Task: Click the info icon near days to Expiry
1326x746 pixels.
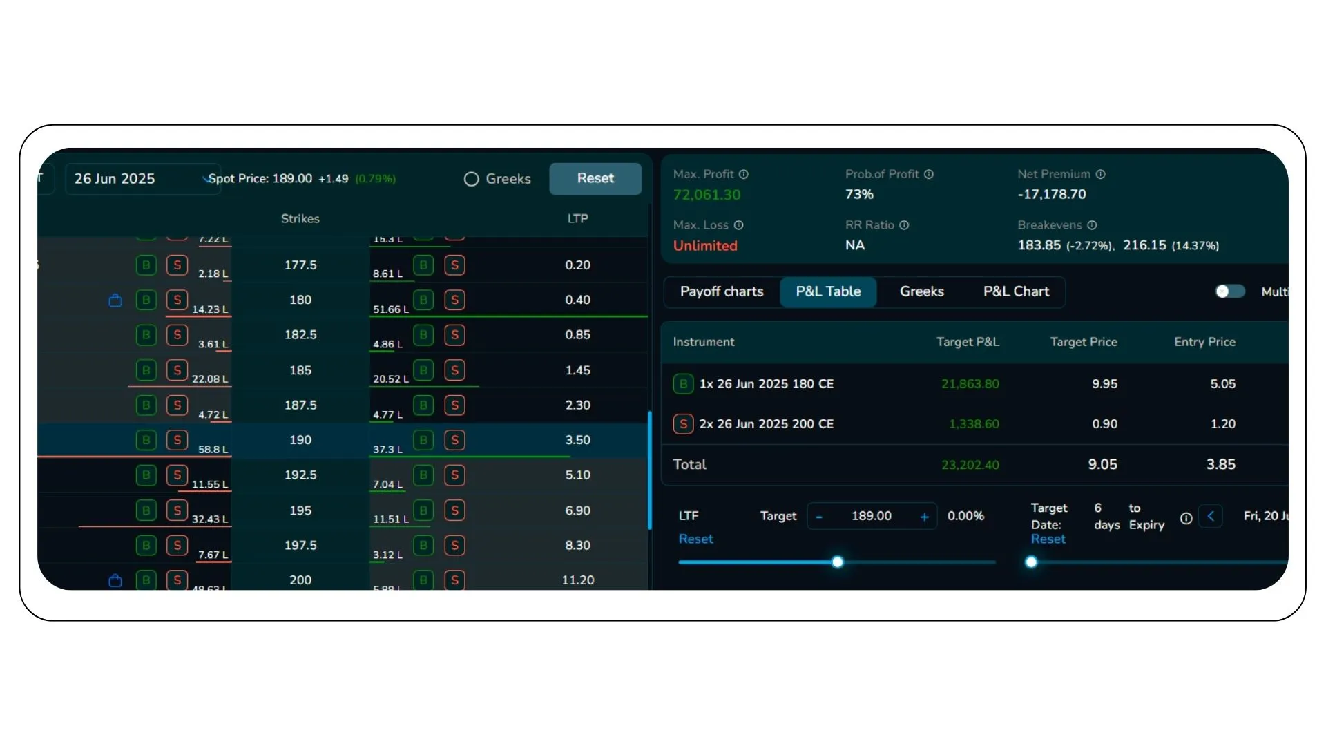Action: [x=1186, y=518]
